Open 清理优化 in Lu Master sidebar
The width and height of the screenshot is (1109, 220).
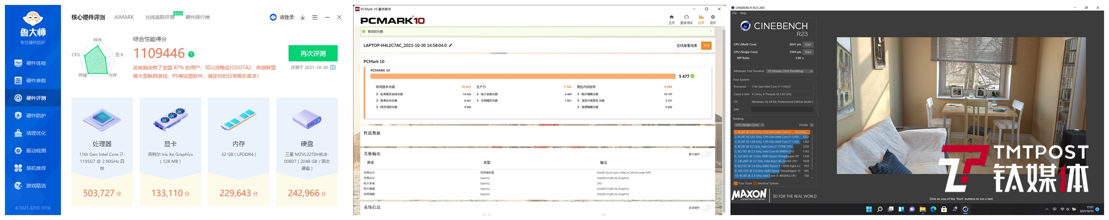point(33,133)
